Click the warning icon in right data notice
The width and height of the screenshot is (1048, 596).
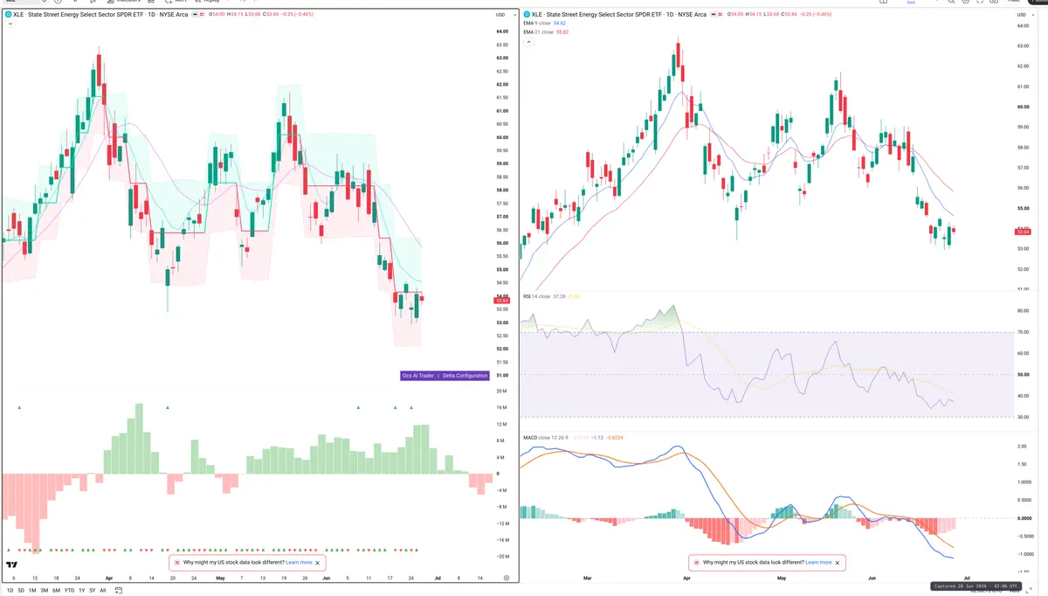(697, 563)
